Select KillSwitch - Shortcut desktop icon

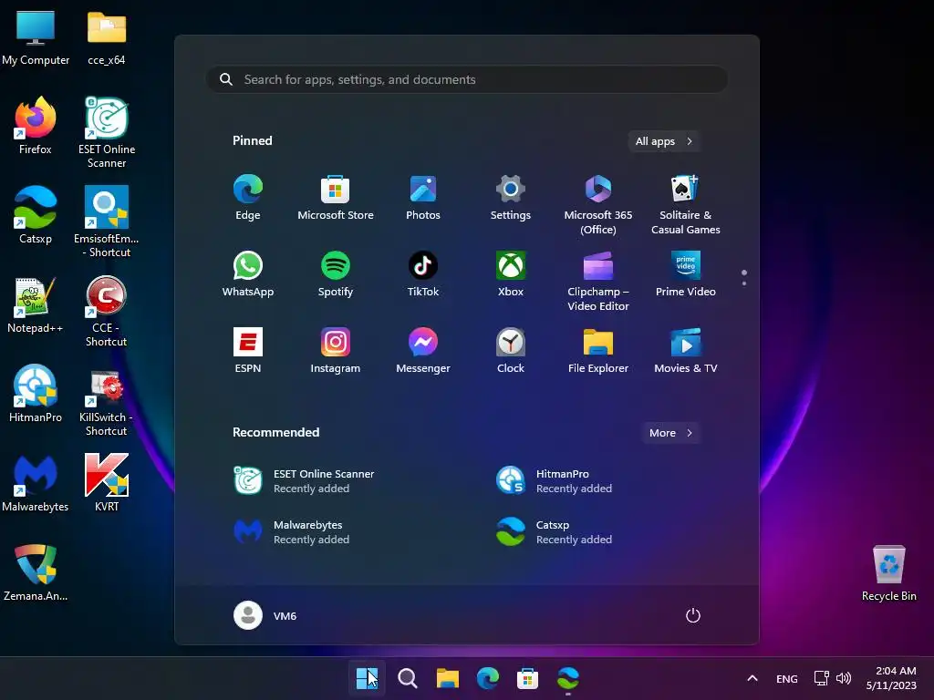pyautogui.click(x=107, y=400)
